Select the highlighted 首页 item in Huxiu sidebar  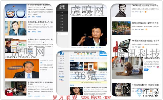(x=62, y=12)
